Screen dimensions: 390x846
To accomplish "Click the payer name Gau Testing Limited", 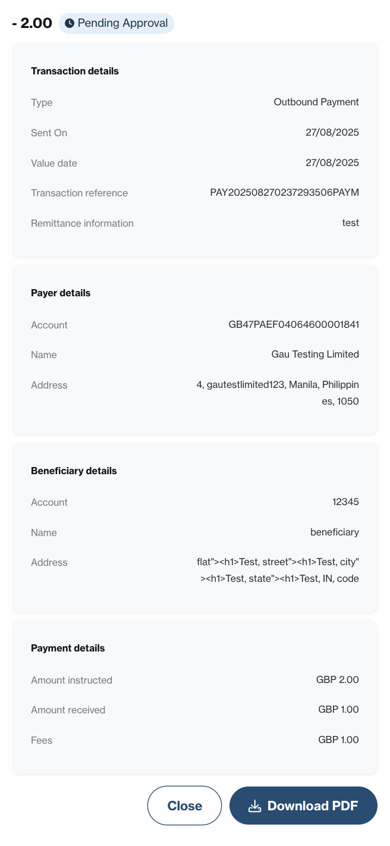I will 315,355.
